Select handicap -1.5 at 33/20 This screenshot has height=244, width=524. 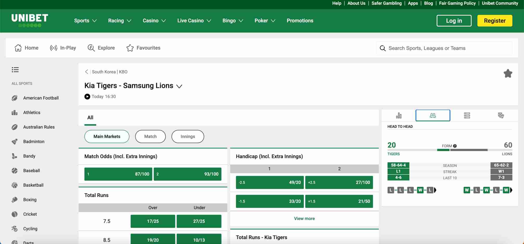(270, 201)
